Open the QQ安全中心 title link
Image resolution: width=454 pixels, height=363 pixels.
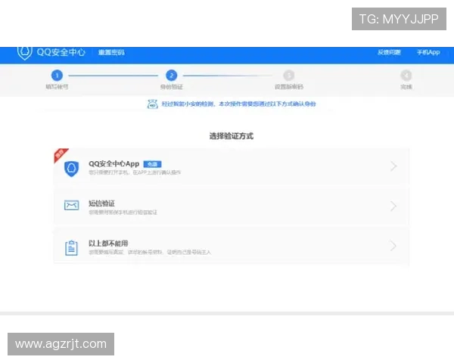click(x=61, y=52)
